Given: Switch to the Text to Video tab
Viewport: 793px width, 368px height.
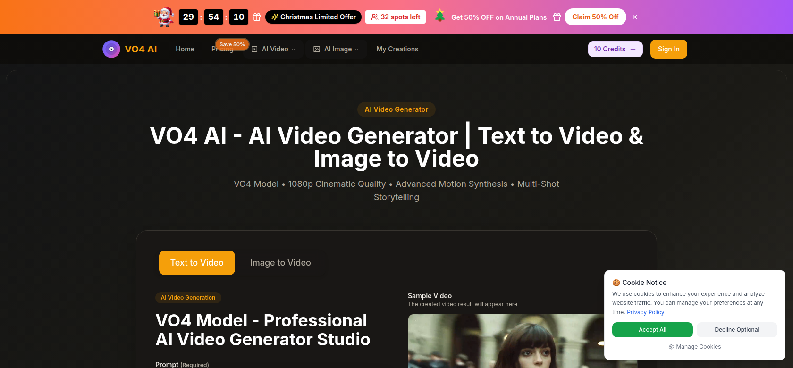Looking at the screenshot, I should point(197,263).
